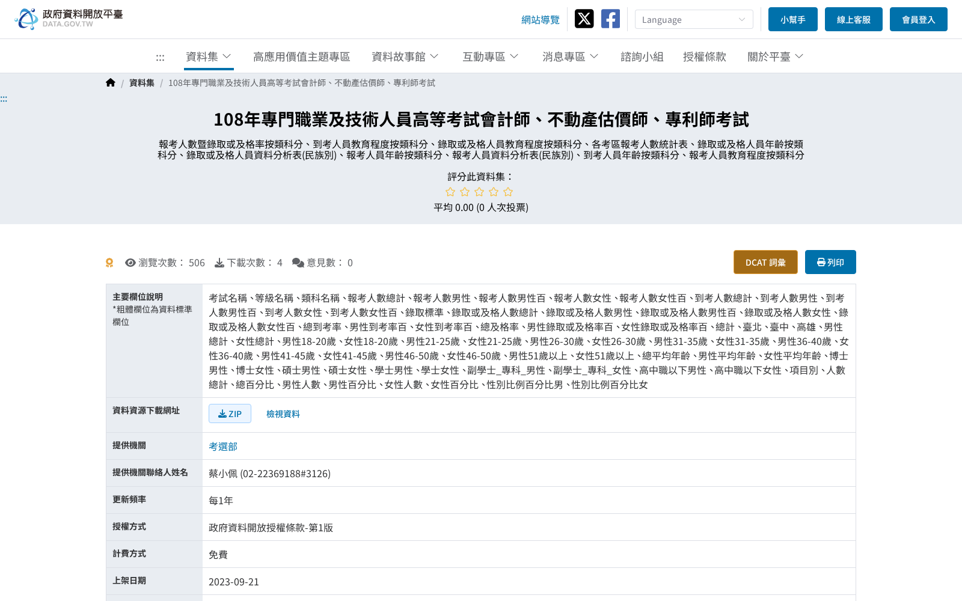
Task: Click the license text 政府資料開放授權條款-第1版
Action: (x=271, y=528)
